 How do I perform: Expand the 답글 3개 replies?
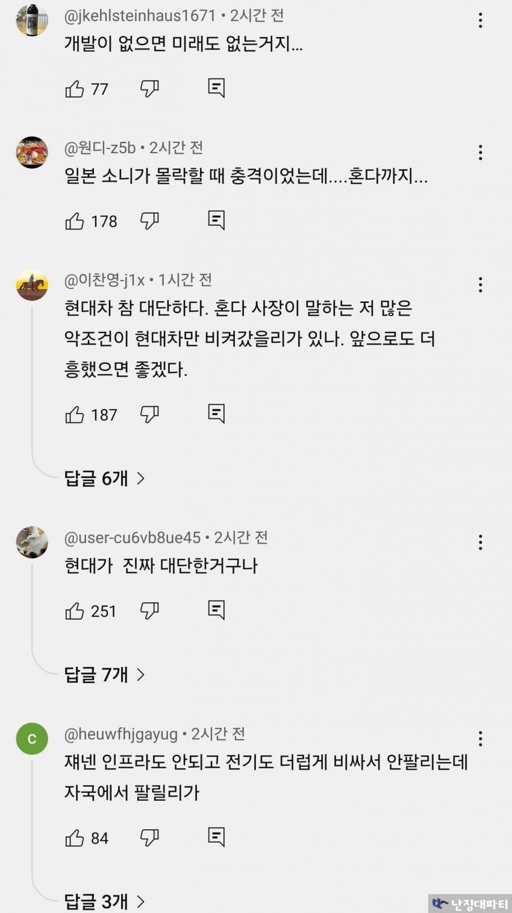[105, 902]
